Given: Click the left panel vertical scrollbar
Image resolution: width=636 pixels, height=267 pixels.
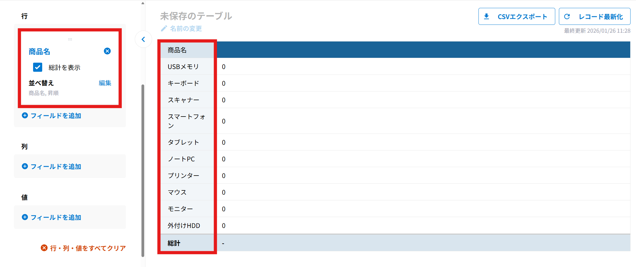Looking at the screenshot, I should click(x=143, y=170).
